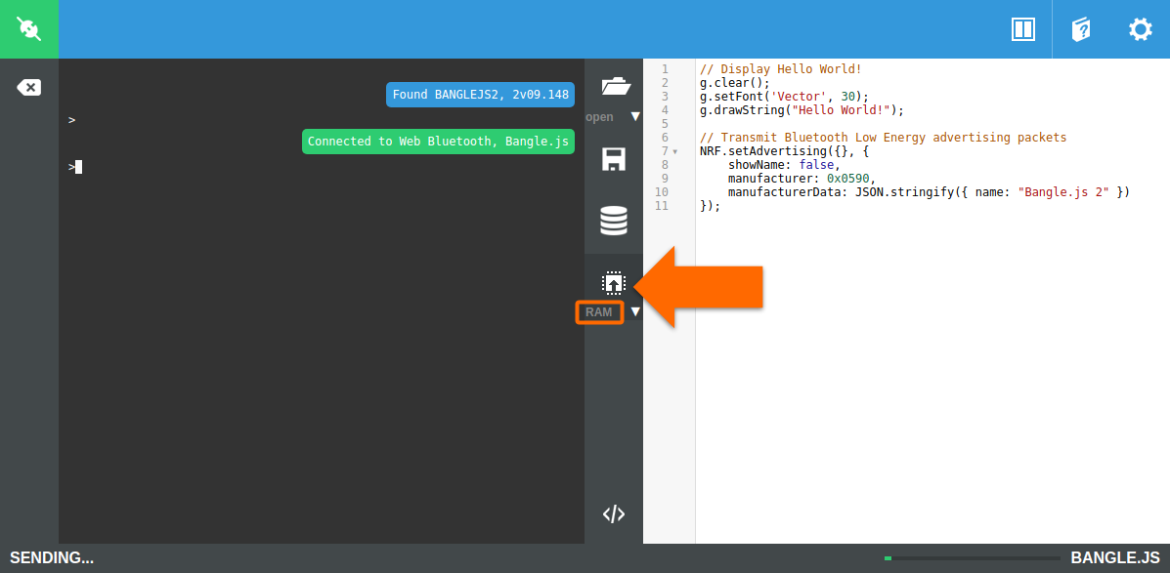Click the "showName: false," line
The width and height of the screenshot is (1170, 573).
click(784, 165)
